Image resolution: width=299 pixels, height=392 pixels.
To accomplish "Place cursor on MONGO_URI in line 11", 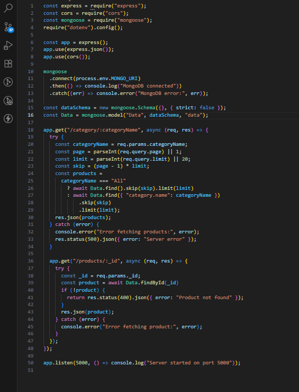I will 124,79.
